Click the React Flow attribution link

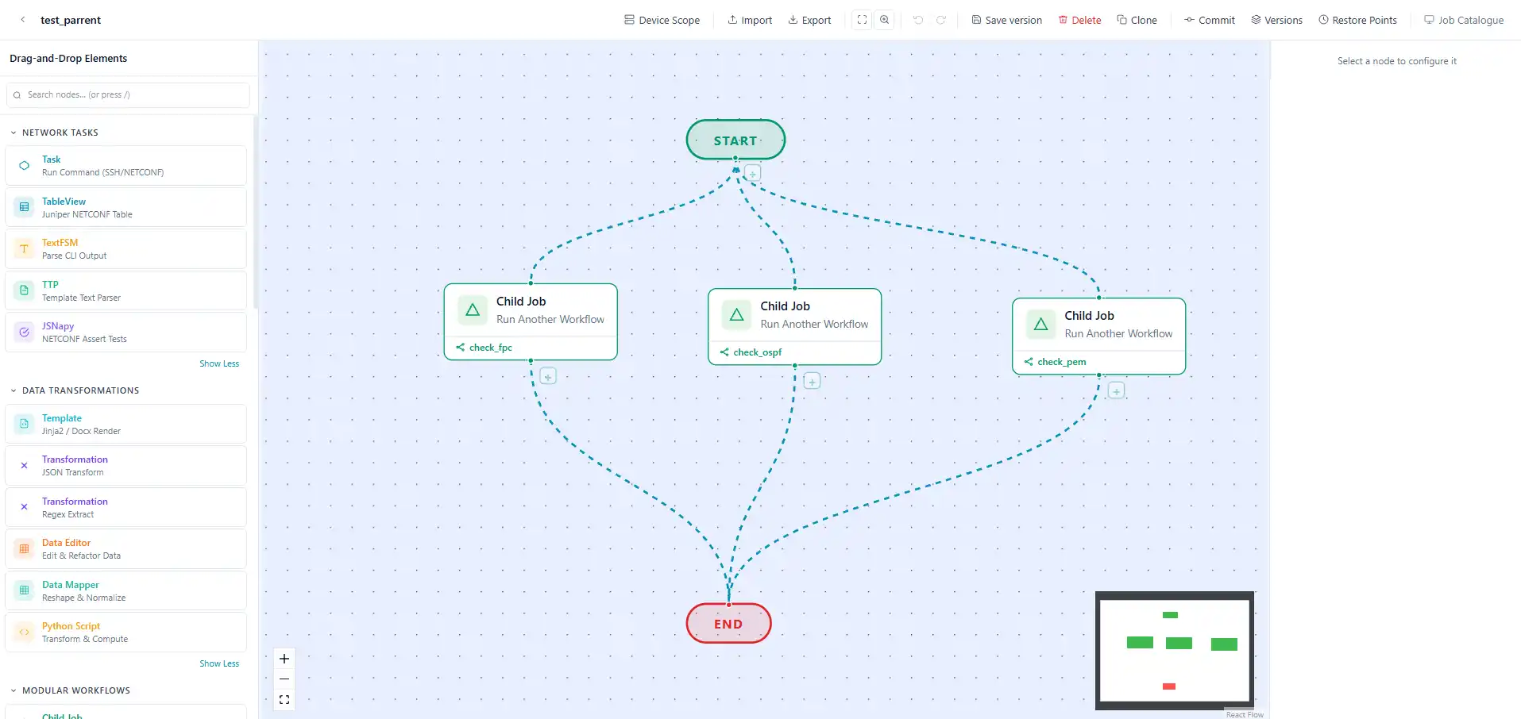point(1245,714)
